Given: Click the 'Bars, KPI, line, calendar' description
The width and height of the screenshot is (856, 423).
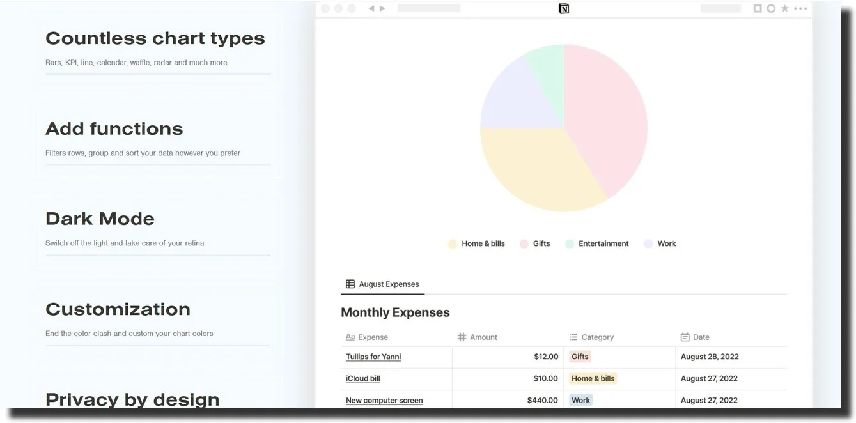Looking at the screenshot, I should click(136, 63).
